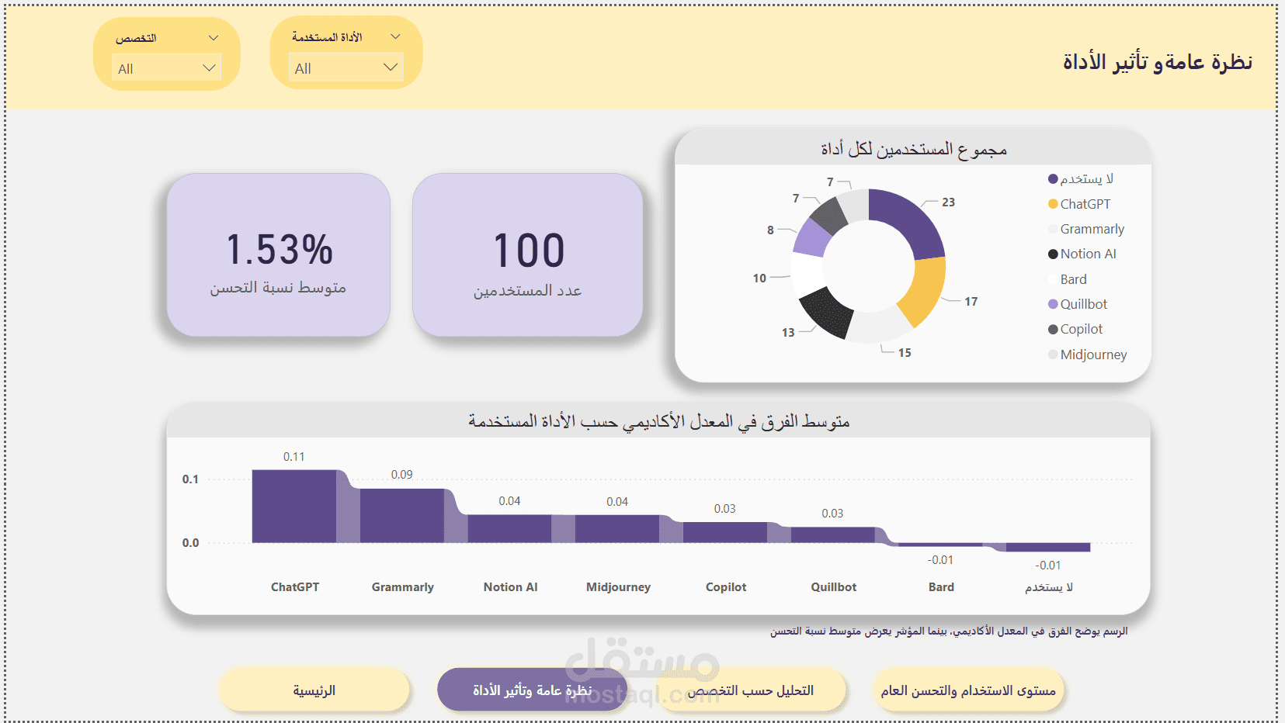Click the Grammarly axis label
Viewport: 1285px width, 723px height.
pyautogui.click(x=402, y=587)
